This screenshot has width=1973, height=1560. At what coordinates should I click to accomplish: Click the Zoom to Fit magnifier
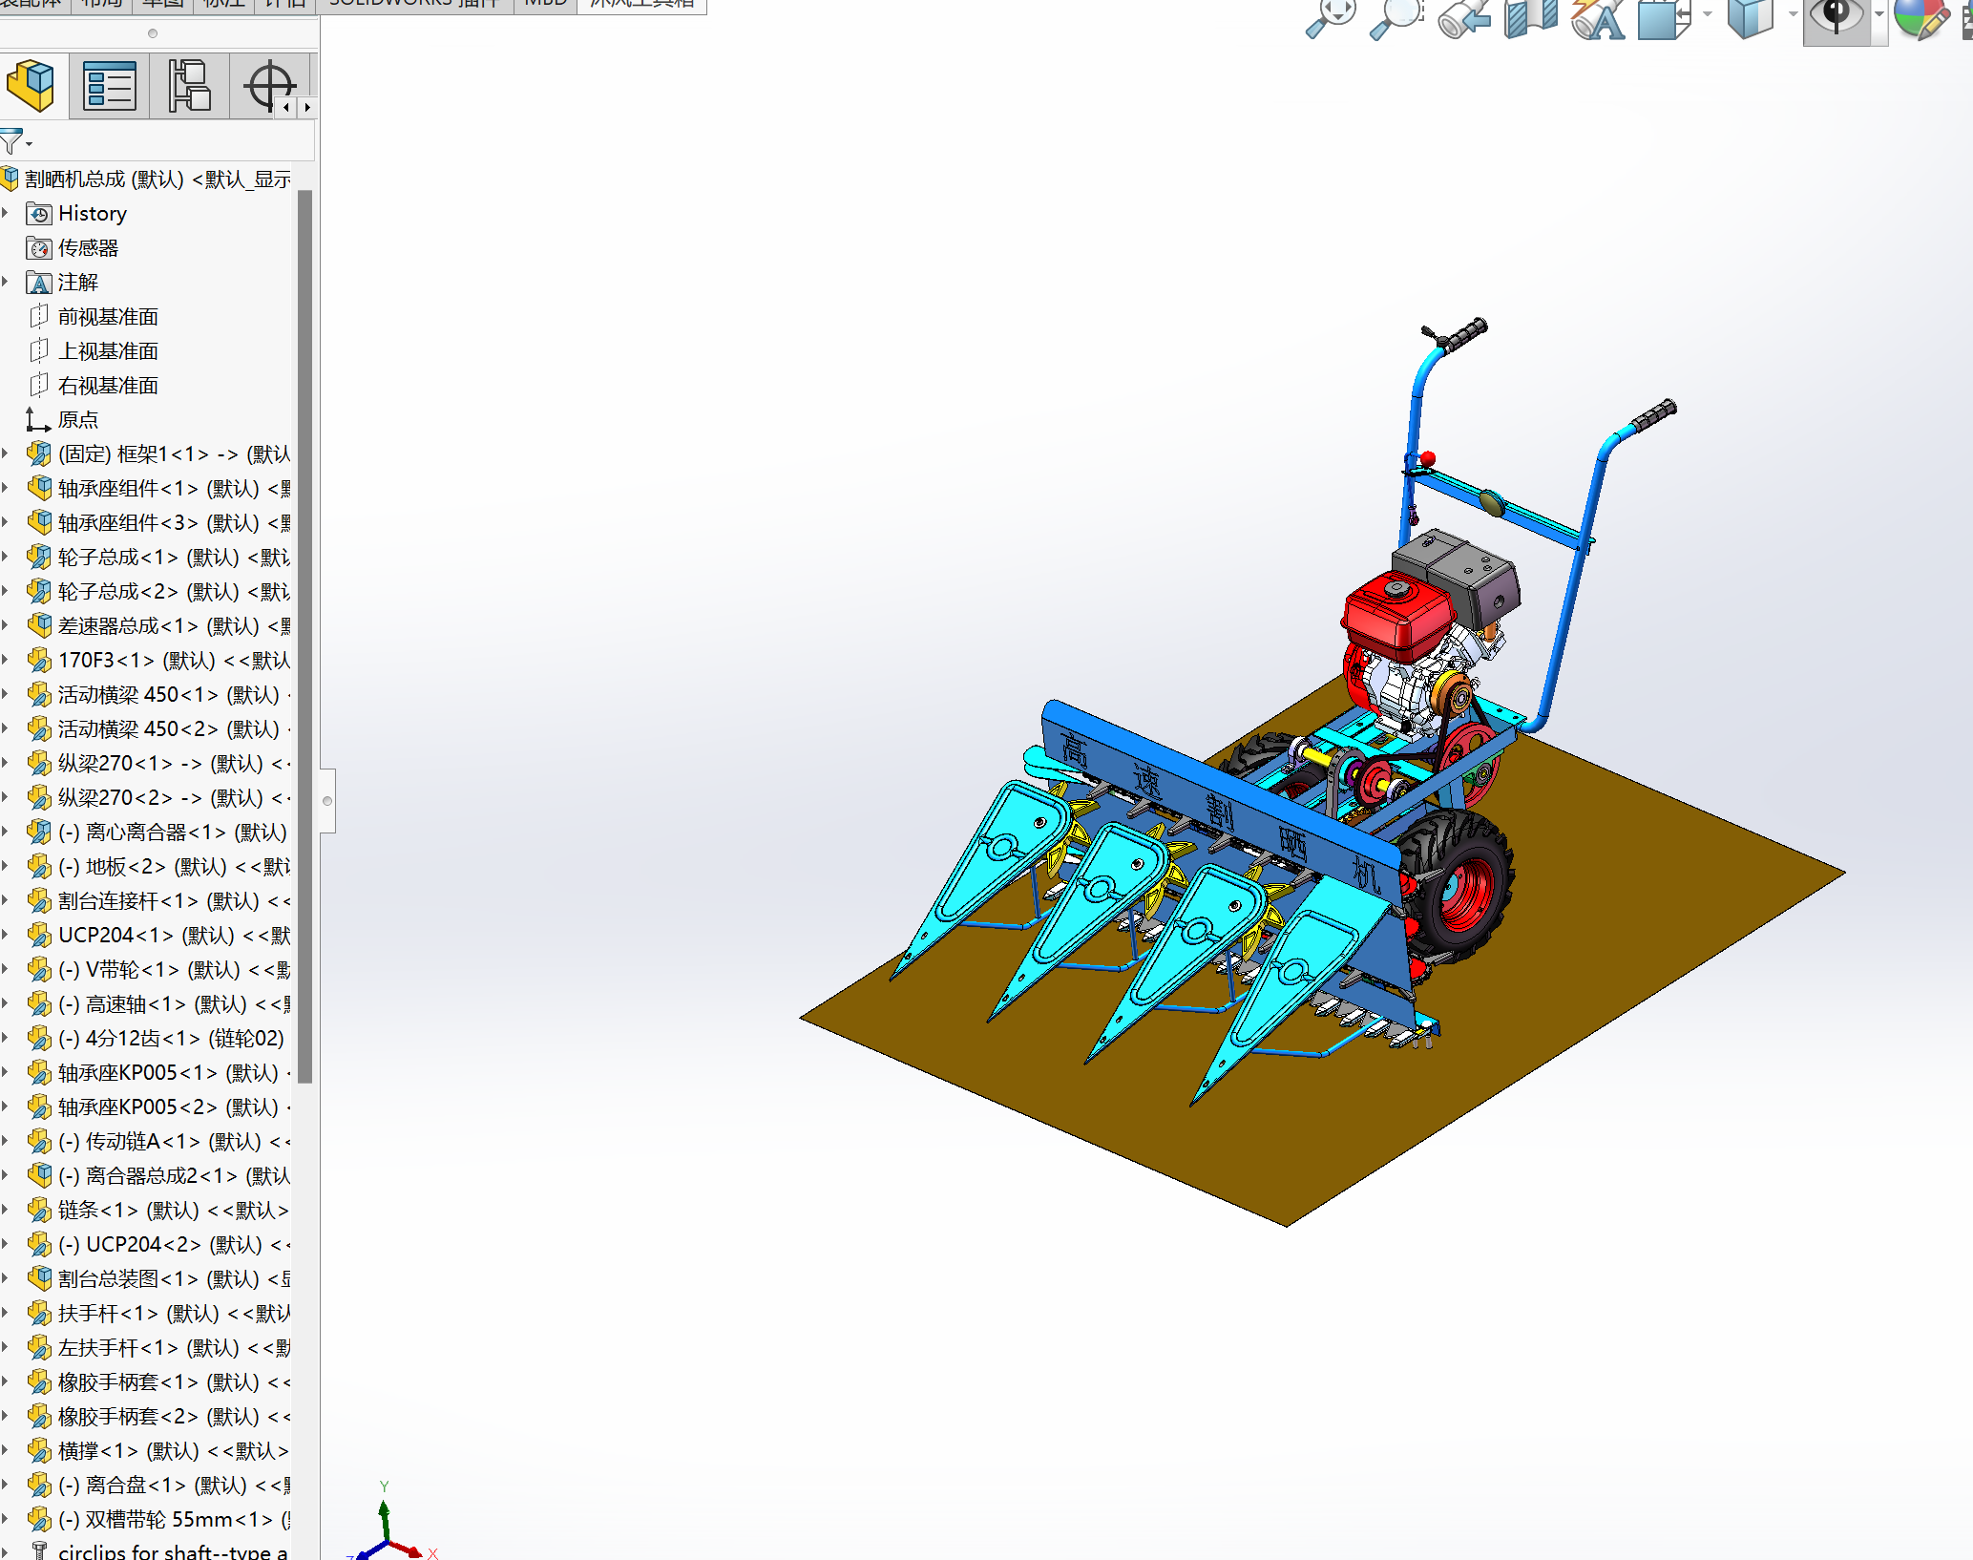1330,17
